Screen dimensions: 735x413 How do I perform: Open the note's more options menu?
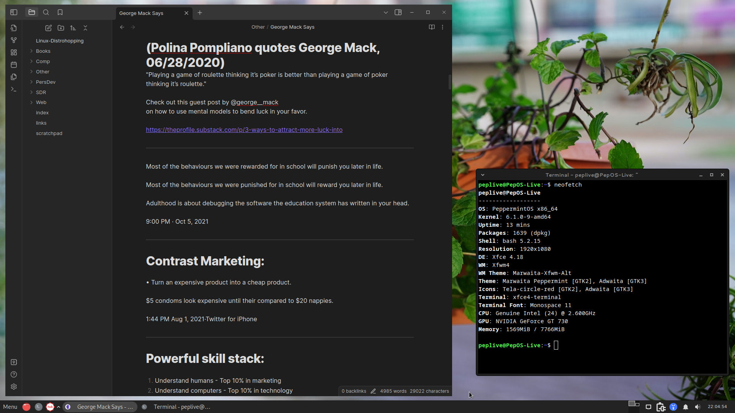[443, 27]
